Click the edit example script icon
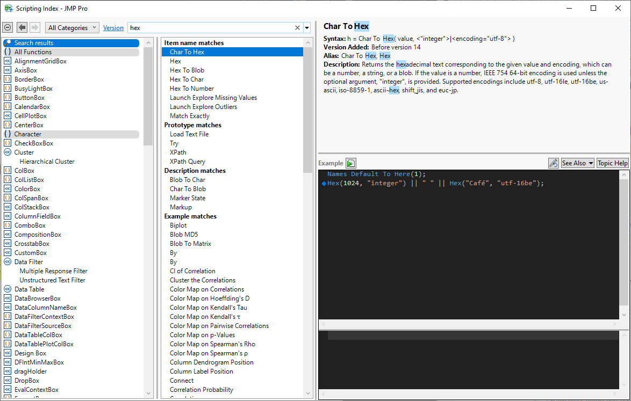Screen dimensions: 631x401 coord(553,163)
